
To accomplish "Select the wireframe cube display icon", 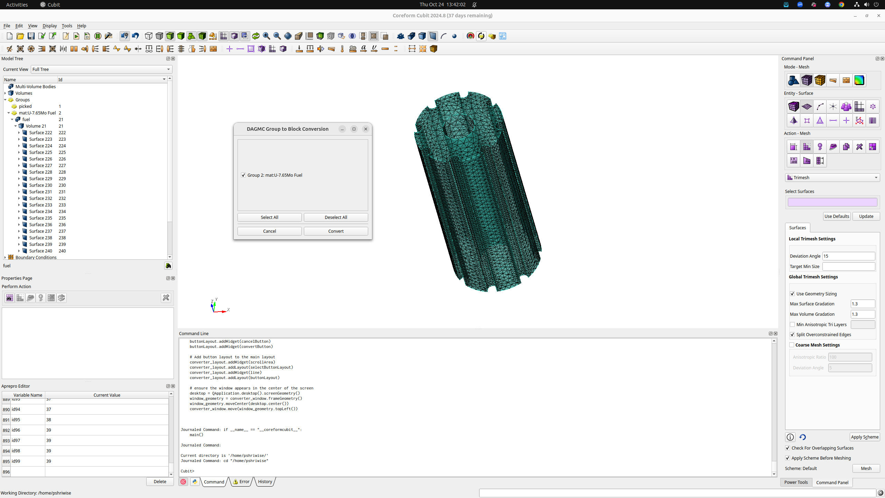I will [x=149, y=36].
